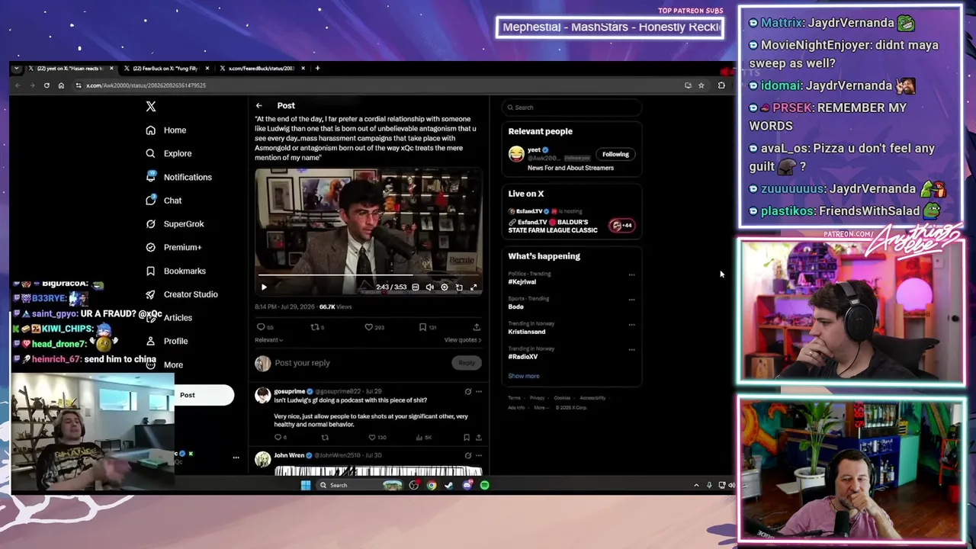Reload the browser page
The height and width of the screenshot is (549, 976).
pos(47,85)
